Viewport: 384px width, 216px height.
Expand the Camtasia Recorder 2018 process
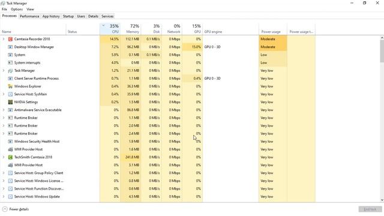pos(4,39)
